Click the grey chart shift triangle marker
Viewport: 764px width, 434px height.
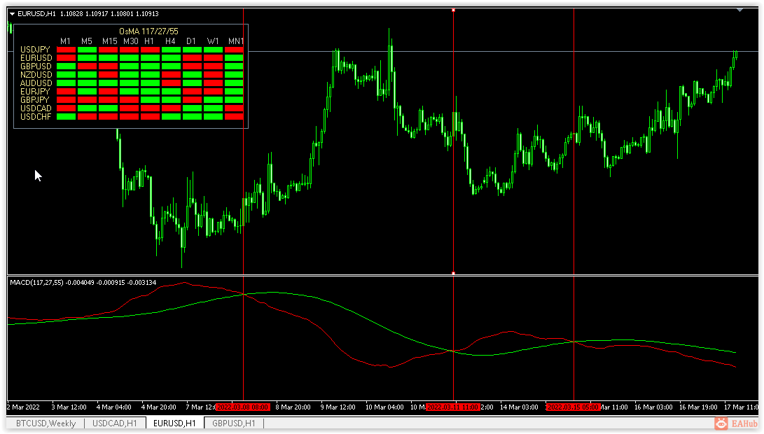(739, 10)
